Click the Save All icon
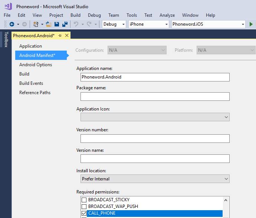 click(65, 24)
